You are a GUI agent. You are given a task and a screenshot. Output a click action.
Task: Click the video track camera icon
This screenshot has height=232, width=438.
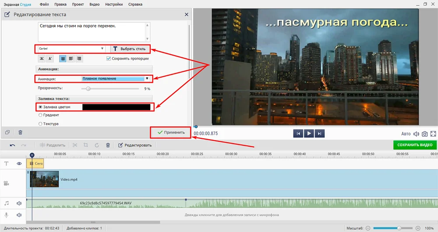click(x=7, y=183)
